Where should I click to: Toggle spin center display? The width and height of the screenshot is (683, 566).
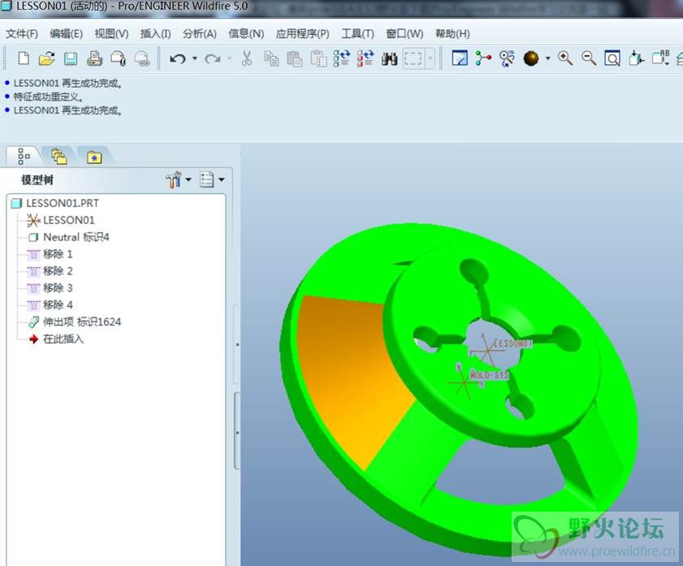pos(483,58)
